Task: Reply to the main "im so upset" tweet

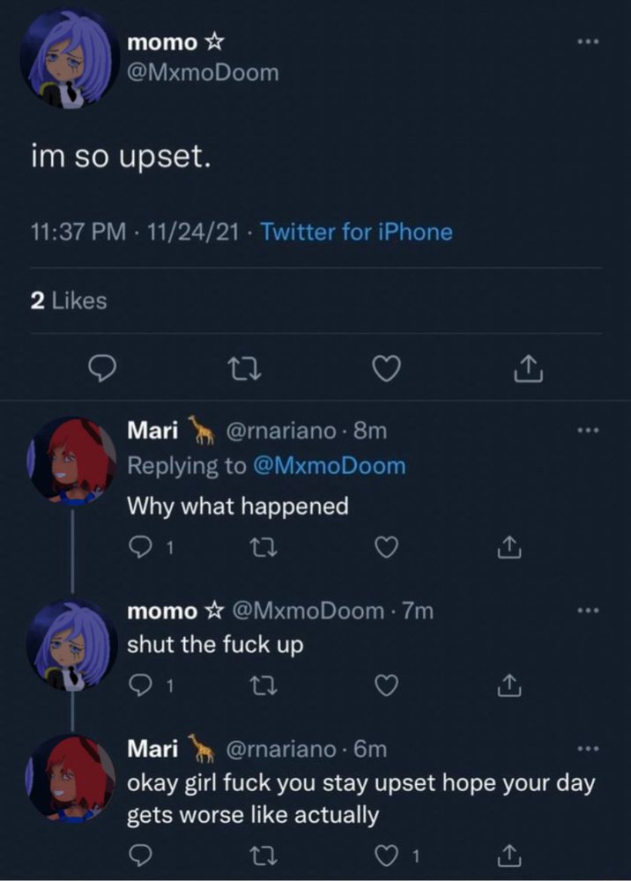Action: [103, 368]
